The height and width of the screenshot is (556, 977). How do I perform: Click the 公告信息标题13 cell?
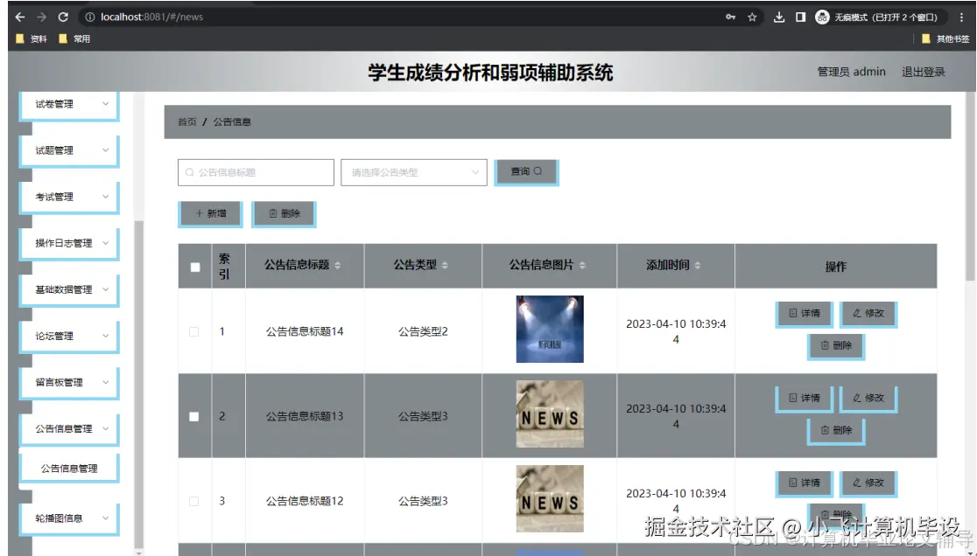coord(305,417)
